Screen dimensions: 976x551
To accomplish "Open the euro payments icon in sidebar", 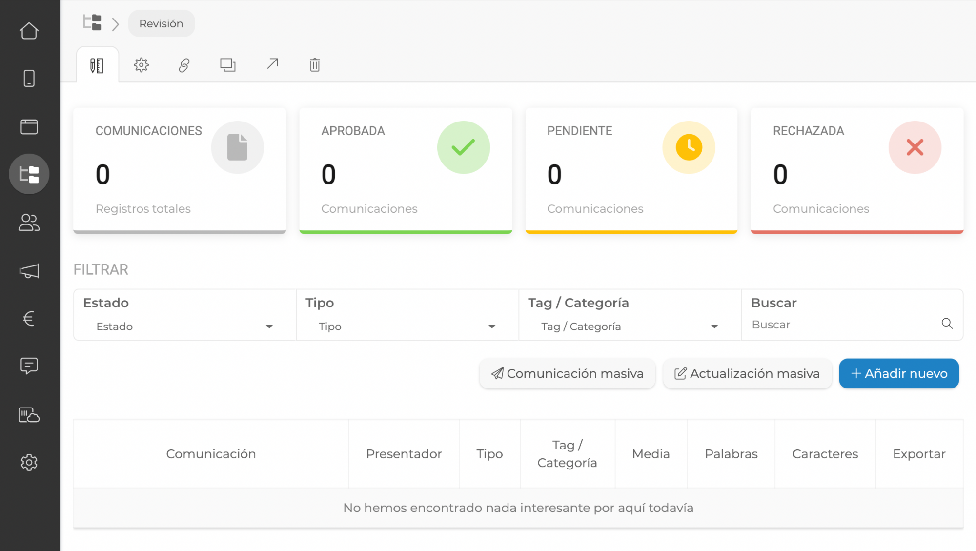I will coord(29,319).
